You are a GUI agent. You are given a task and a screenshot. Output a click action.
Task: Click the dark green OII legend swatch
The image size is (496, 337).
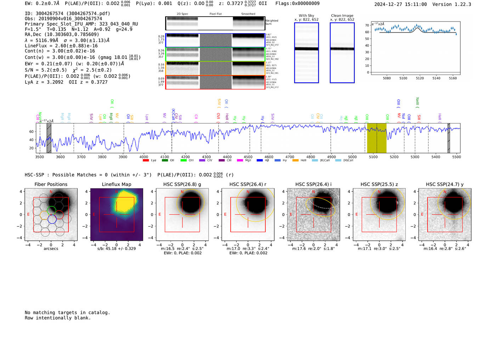click(165, 161)
